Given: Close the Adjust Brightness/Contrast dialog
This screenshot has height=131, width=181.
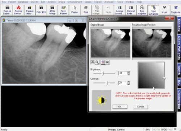Looking at the screenshot, I should point(169,18).
